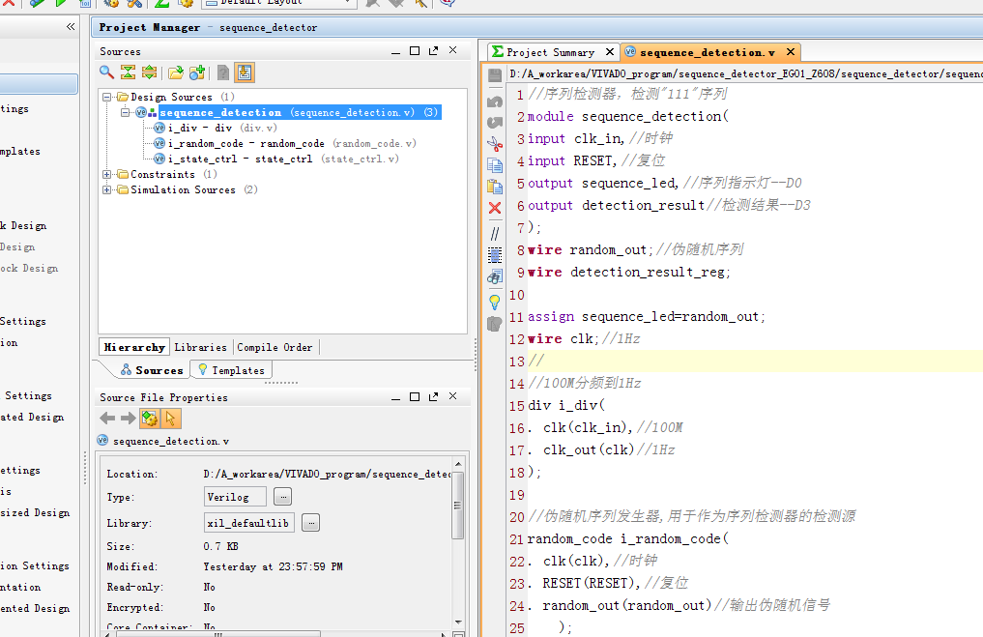Open the search tool in Sources panel
The width and height of the screenshot is (983, 637).
104,72
